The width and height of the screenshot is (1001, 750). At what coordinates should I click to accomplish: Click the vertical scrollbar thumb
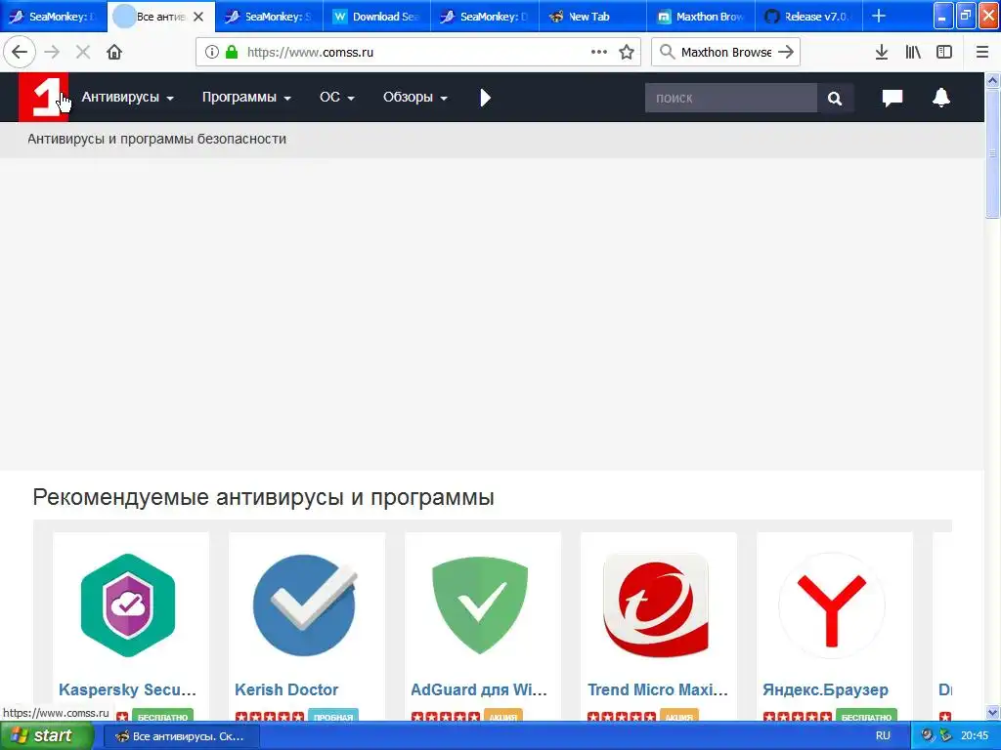992,153
